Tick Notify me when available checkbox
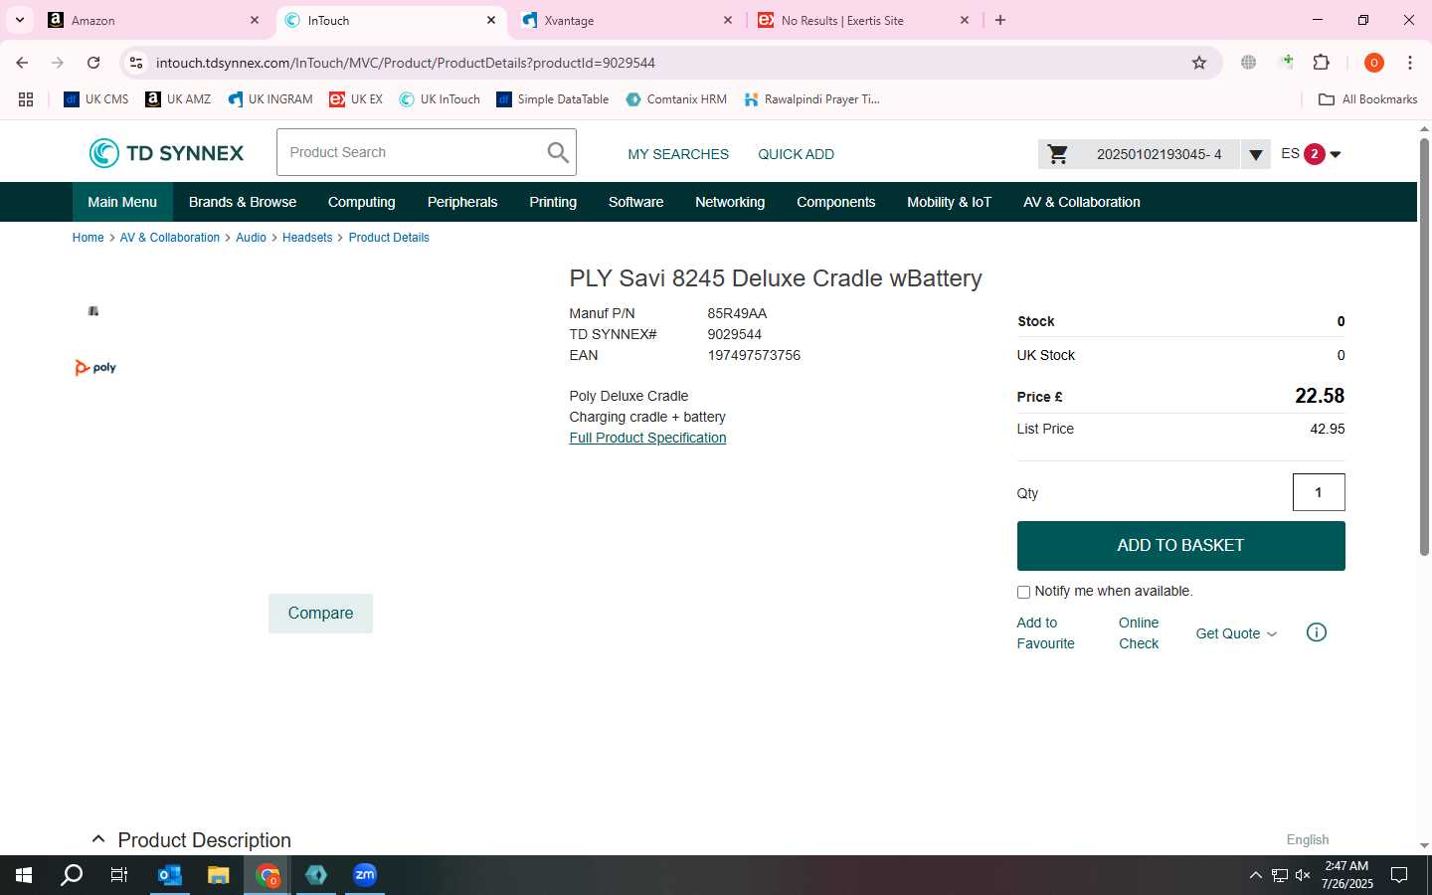The height and width of the screenshot is (895, 1432). point(1023,592)
